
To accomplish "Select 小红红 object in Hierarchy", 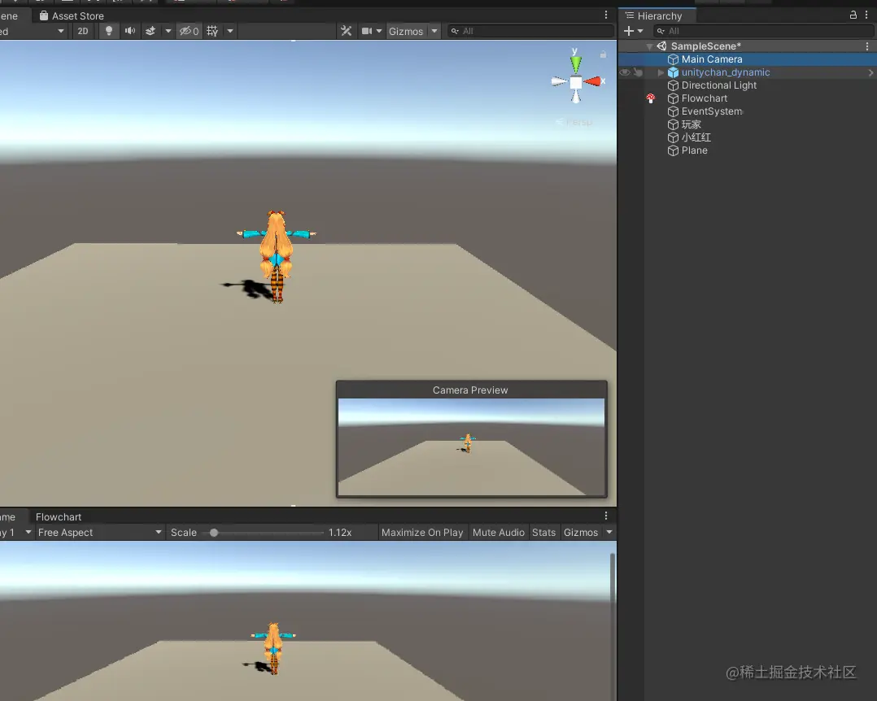I will point(696,137).
